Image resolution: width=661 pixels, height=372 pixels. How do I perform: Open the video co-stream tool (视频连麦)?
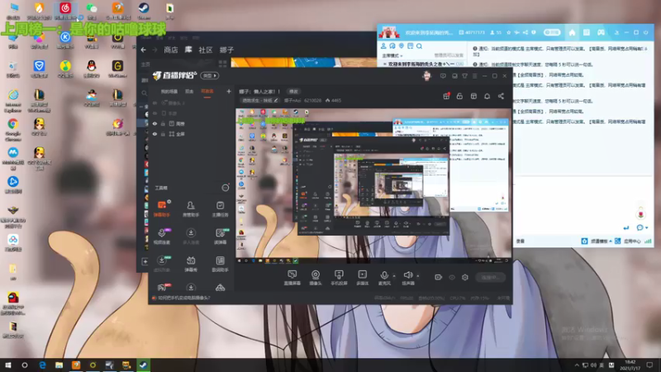162,236
